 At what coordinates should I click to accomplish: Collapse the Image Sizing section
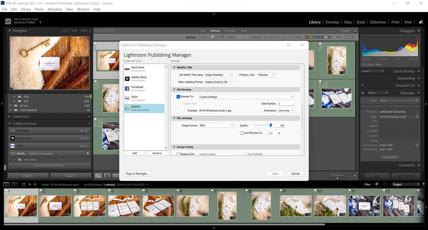click(x=174, y=147)
